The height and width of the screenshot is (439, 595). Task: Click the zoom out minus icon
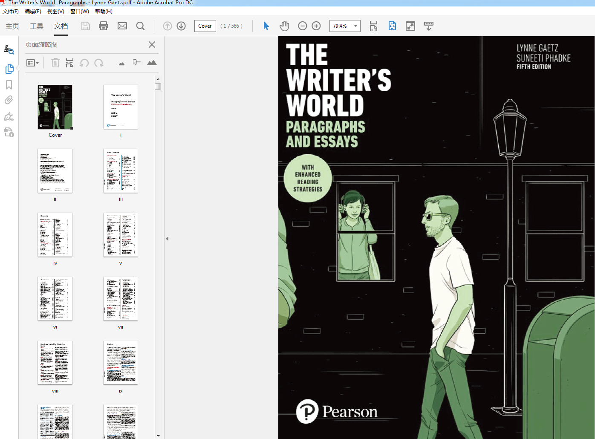pyautogui.click(x=303, y=26)
